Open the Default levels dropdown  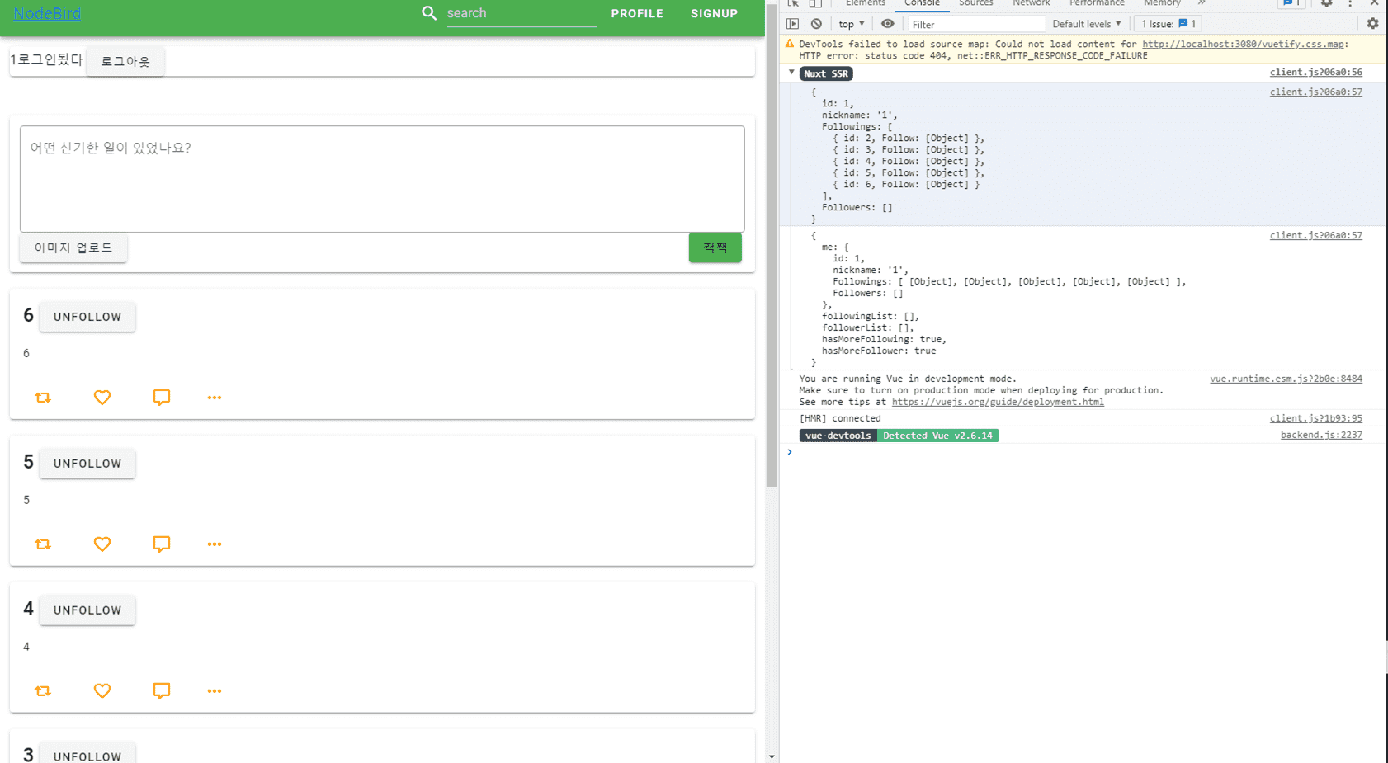(x=1087, y=24)
